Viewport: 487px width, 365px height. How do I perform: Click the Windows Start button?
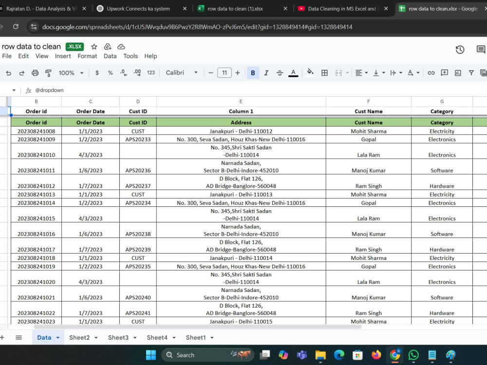point(151,355)
